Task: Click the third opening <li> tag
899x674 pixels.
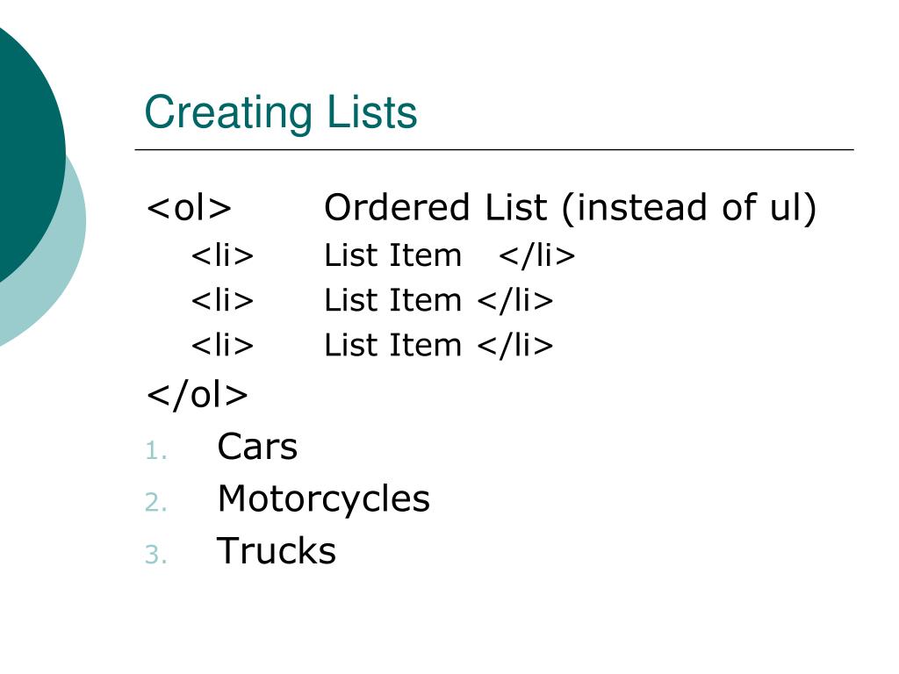Action: tap(223, 346)
